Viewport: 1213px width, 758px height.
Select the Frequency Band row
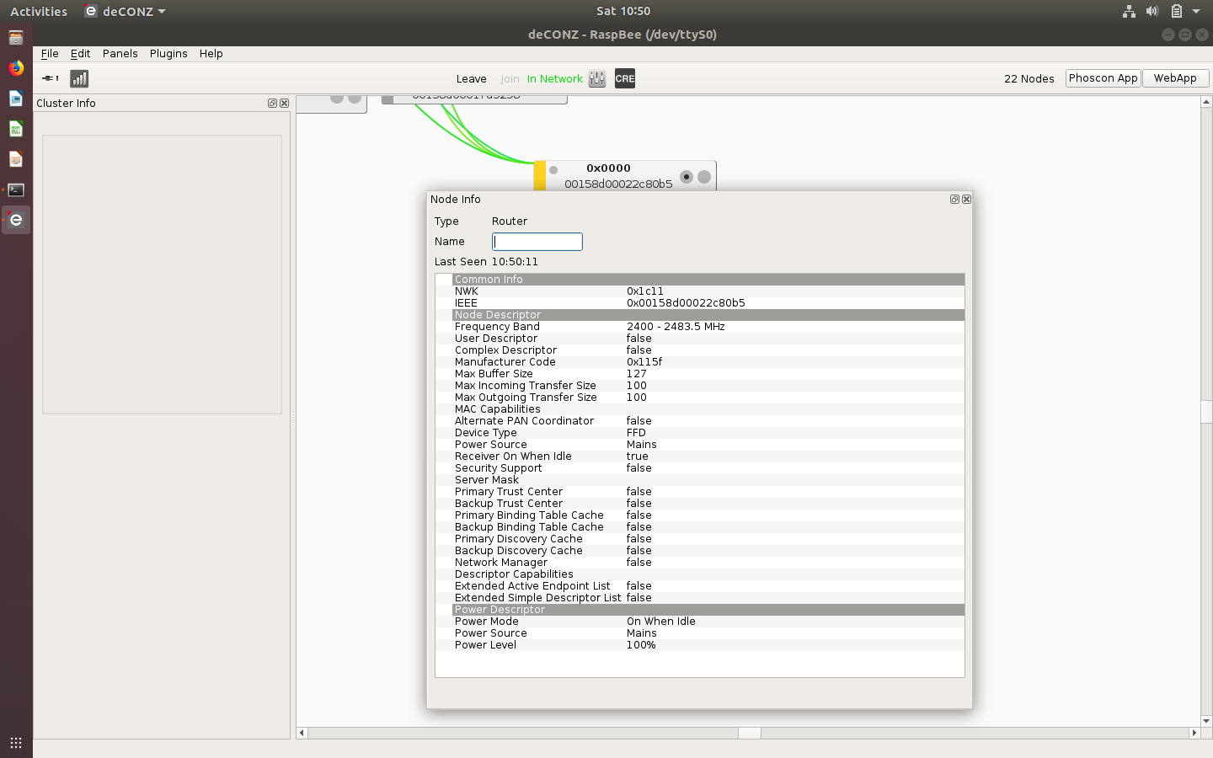point(700,326)
